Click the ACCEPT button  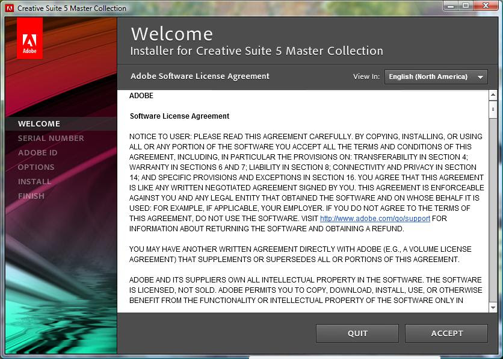[x=446, y=333]
